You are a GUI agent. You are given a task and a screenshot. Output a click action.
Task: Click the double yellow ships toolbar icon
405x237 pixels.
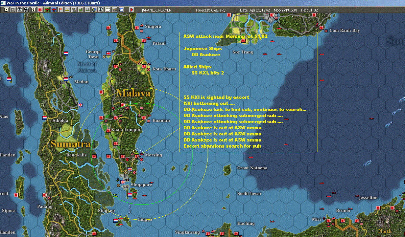pyautogui.click(x=74, y=10)
